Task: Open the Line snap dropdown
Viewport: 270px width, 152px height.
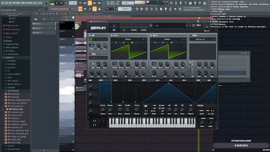Action: pyautogui.click(x=109, y=9)
